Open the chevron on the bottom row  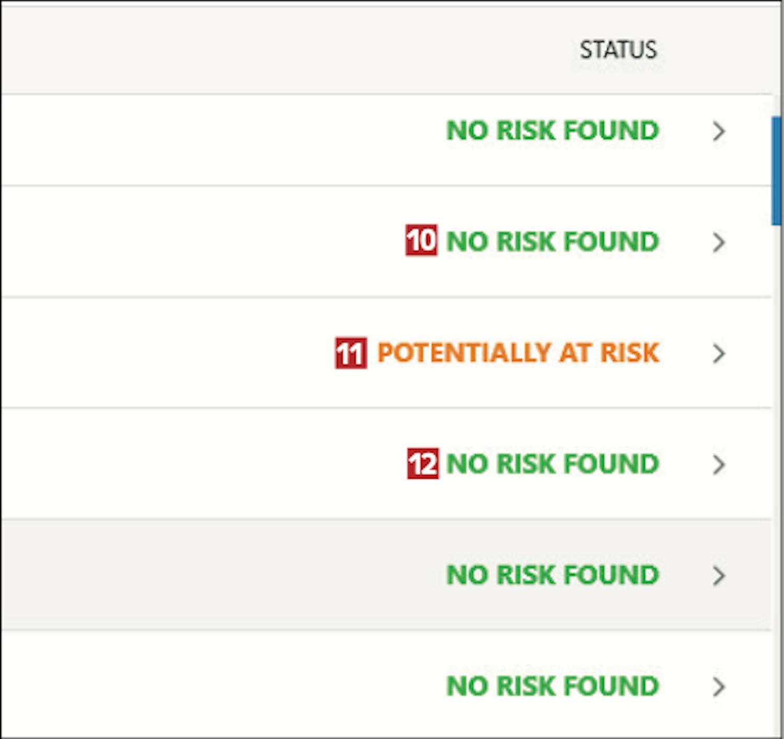[719, 686]
